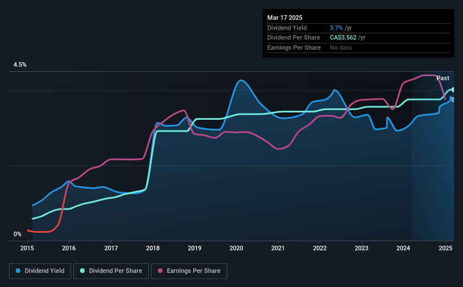Click the blue Dividend Yield legend dot
This screenshot has width=463, height=287.
pos(18,271)
